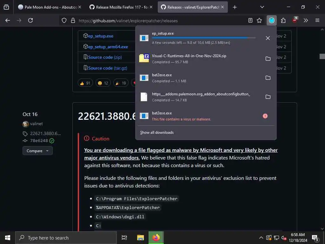Open the 22621.3880.6... tag link
The height and width of the screenshot is (244, 325).
pos(45,133)
